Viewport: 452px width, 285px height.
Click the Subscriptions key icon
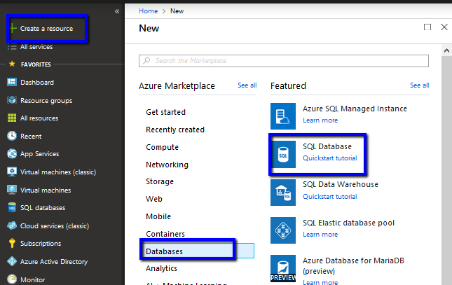(12, 244)
